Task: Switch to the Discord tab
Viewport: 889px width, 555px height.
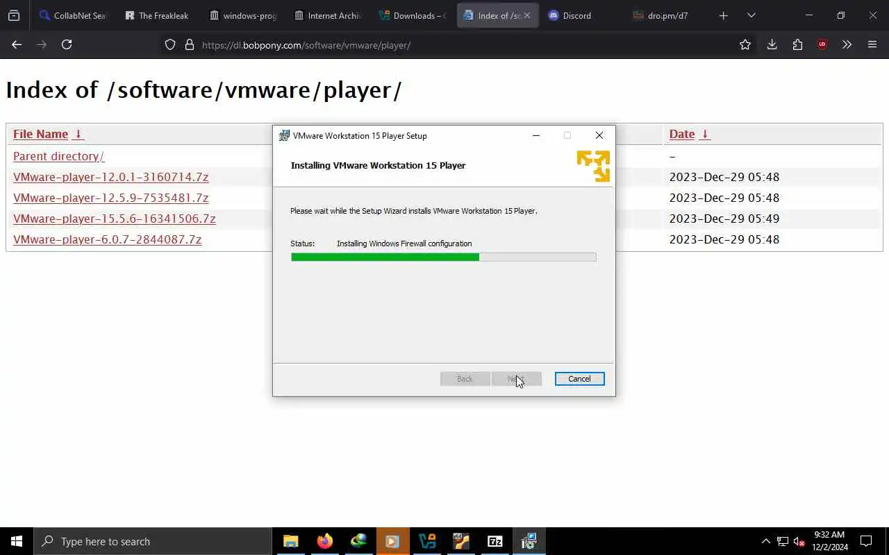Action: point(581,15)
